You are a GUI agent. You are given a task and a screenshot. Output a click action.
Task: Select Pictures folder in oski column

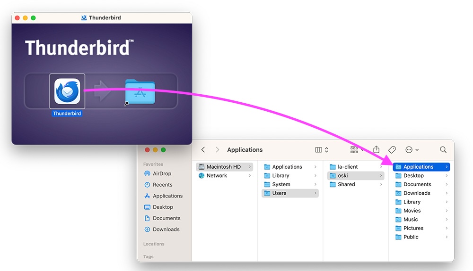click(421, 228)
